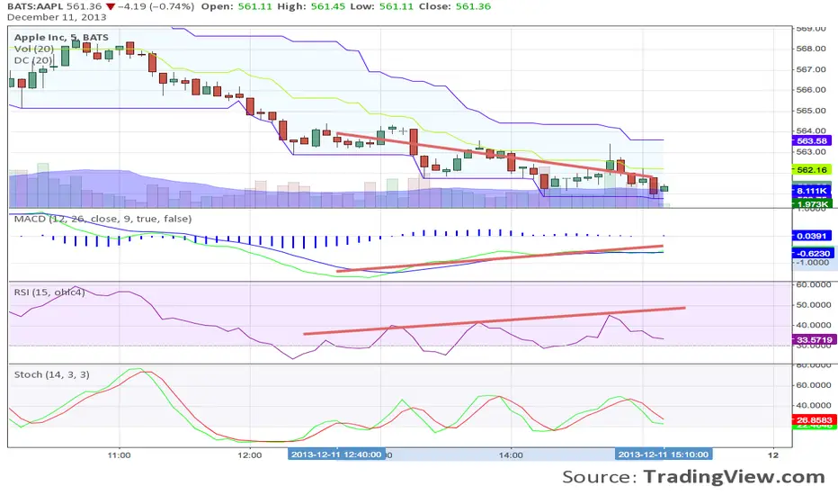Click the 2013-12-11 15:10:00 time marker
The image size is (838, 495).
point(664,454)
